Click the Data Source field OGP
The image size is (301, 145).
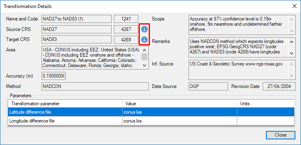click(x=208, y=86)
